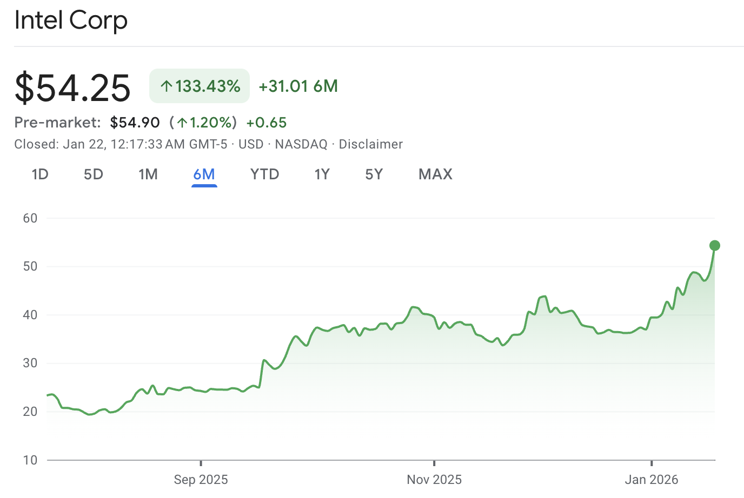This screenshot has height=498, width=744.
Task: Click the green endpoint dot on the chart
Action: [715, 245]
